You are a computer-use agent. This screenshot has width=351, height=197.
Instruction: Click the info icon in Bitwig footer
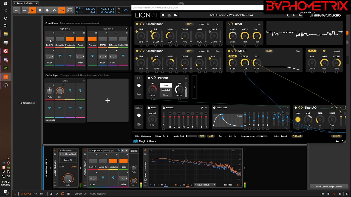[15, 194]
